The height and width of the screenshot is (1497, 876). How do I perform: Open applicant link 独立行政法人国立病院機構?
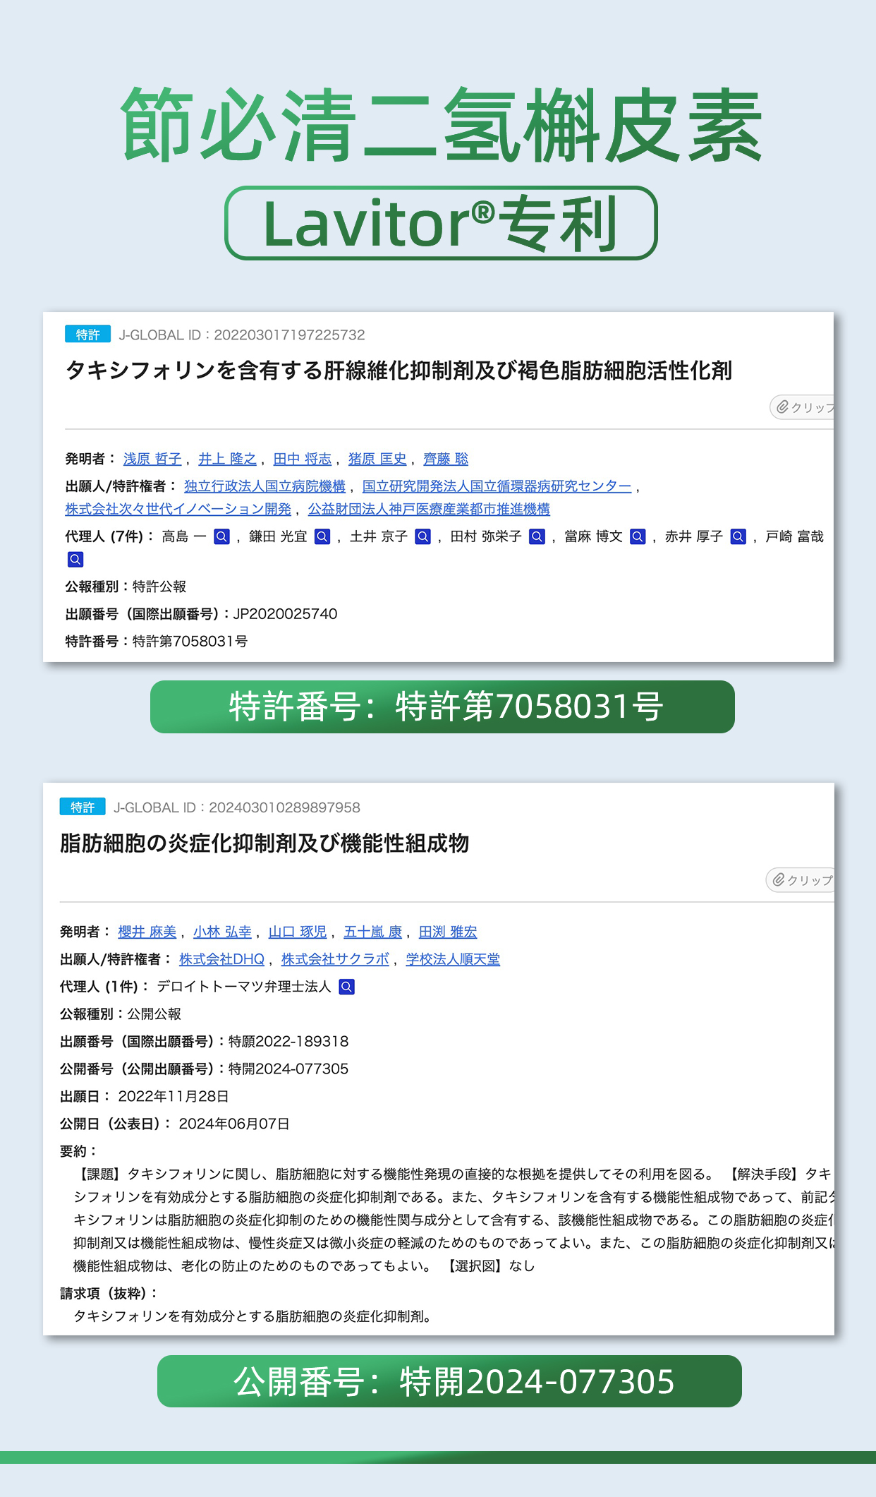[x=264, y=486]
